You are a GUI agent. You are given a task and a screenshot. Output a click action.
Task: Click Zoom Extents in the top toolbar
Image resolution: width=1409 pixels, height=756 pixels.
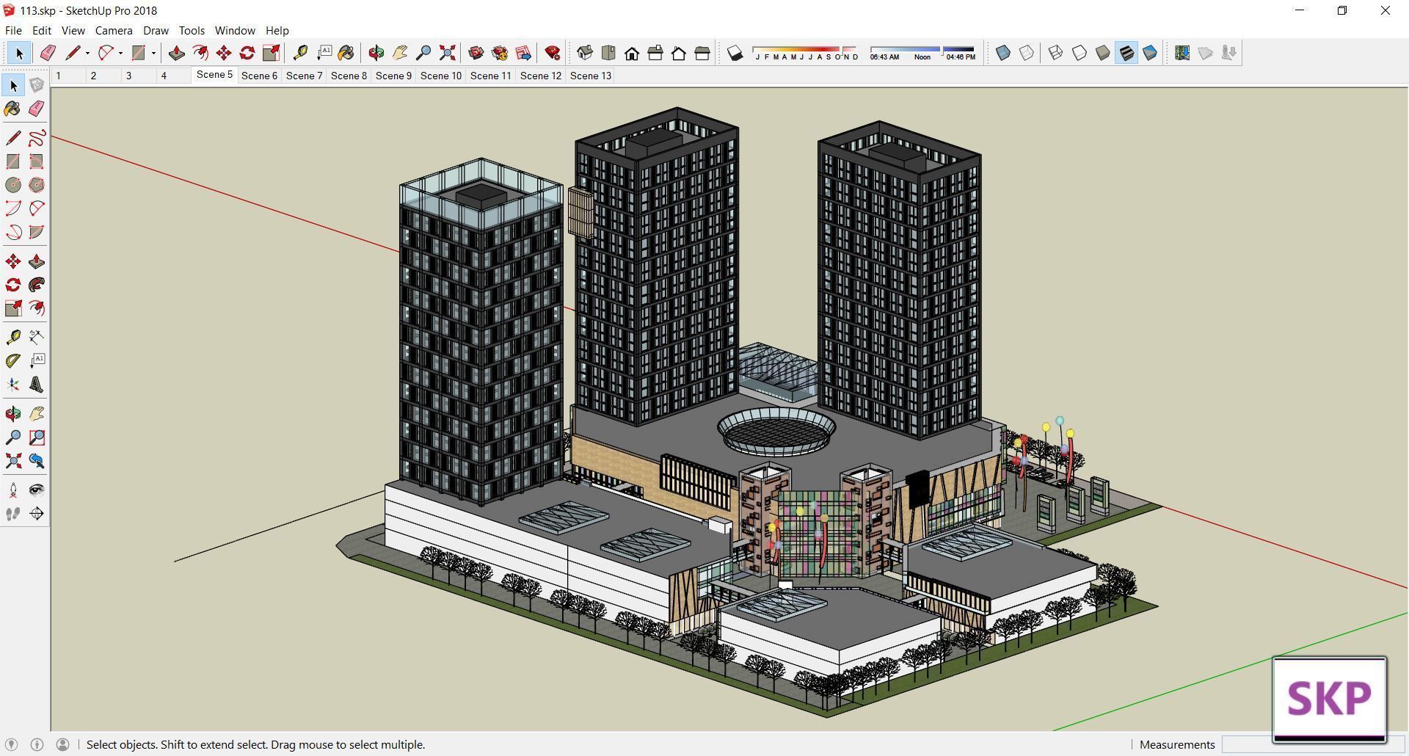(x=447, y=53)
